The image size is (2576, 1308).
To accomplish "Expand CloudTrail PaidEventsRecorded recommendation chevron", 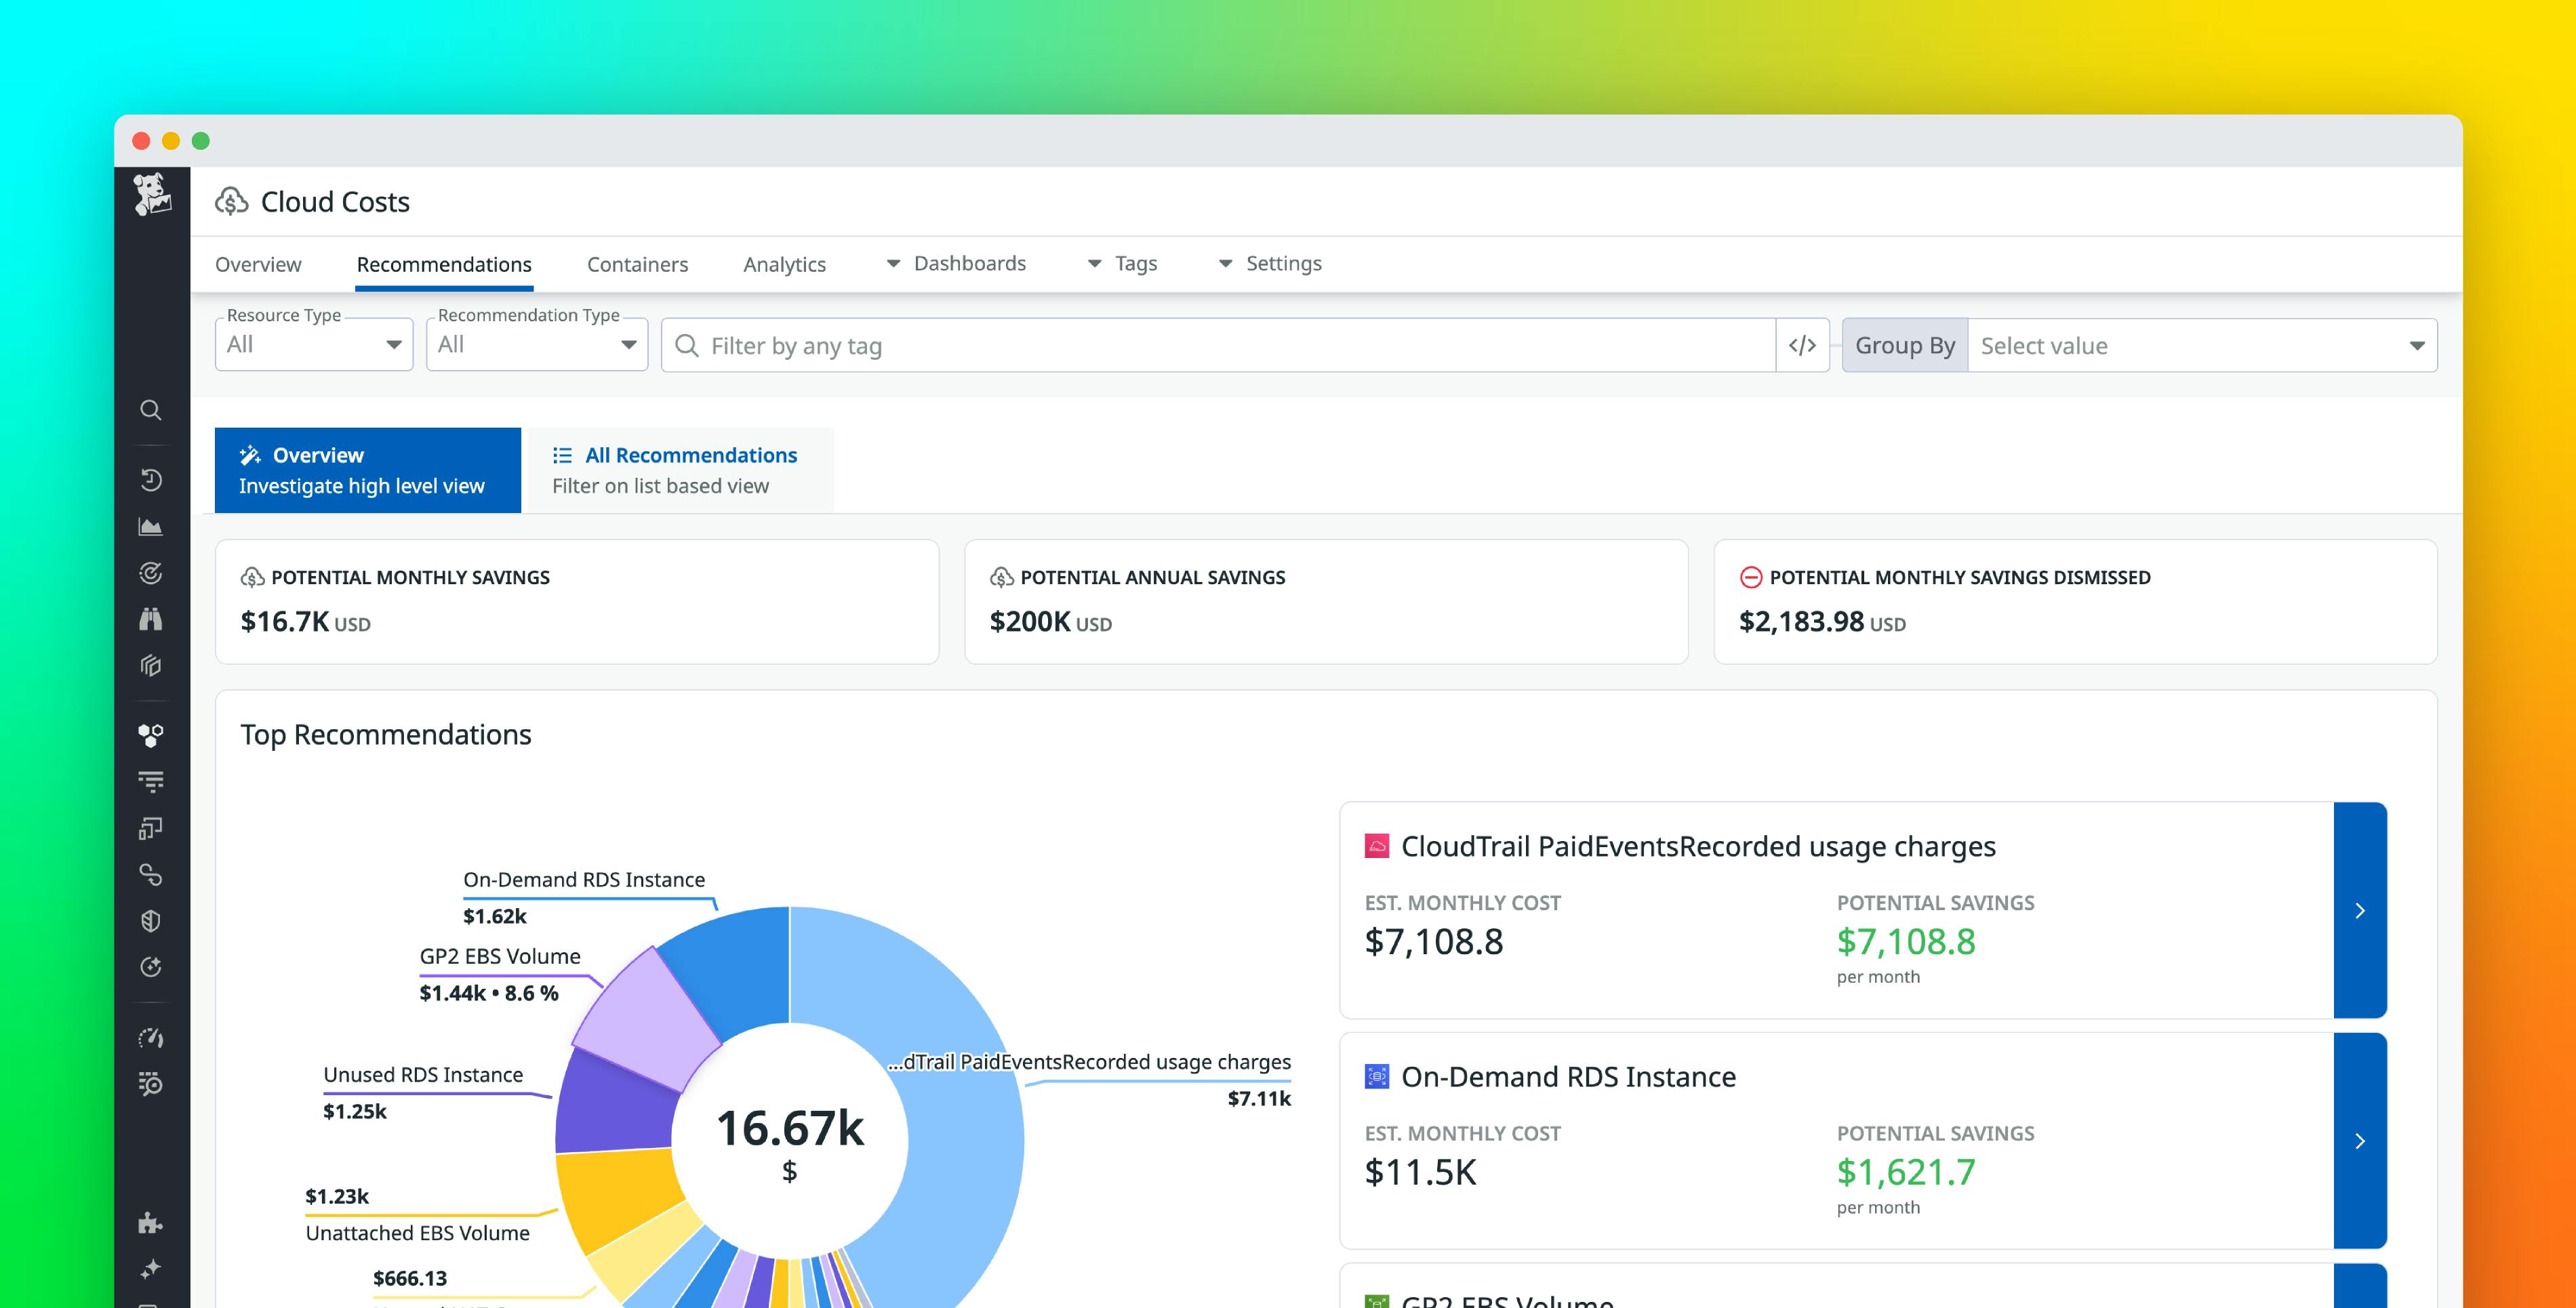I will [2360, 911].
